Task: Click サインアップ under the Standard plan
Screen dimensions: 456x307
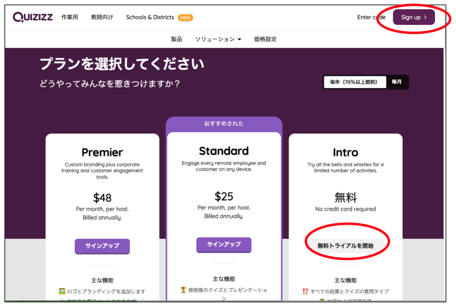Action: coord(224,244)
